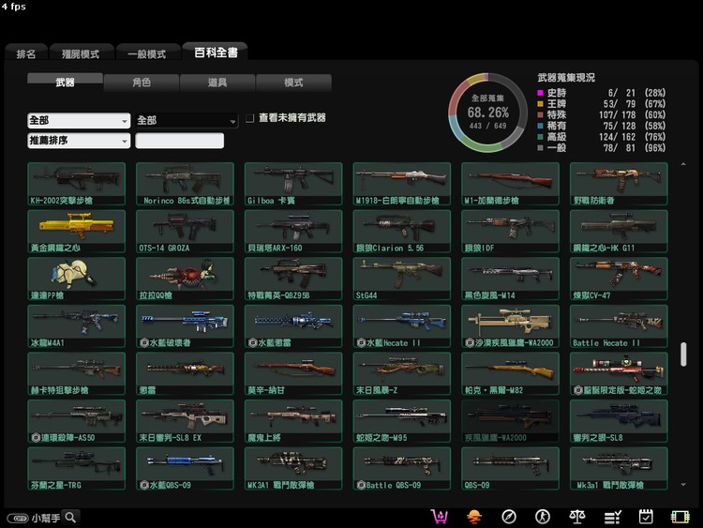The image size is (703, 528).
Task: Switch to the 一般模式 tab
Action: point(147,53)
